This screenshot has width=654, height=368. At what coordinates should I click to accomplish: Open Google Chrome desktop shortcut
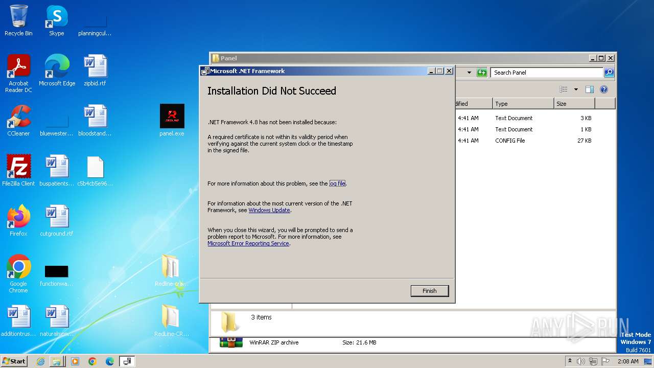(18, 273)
